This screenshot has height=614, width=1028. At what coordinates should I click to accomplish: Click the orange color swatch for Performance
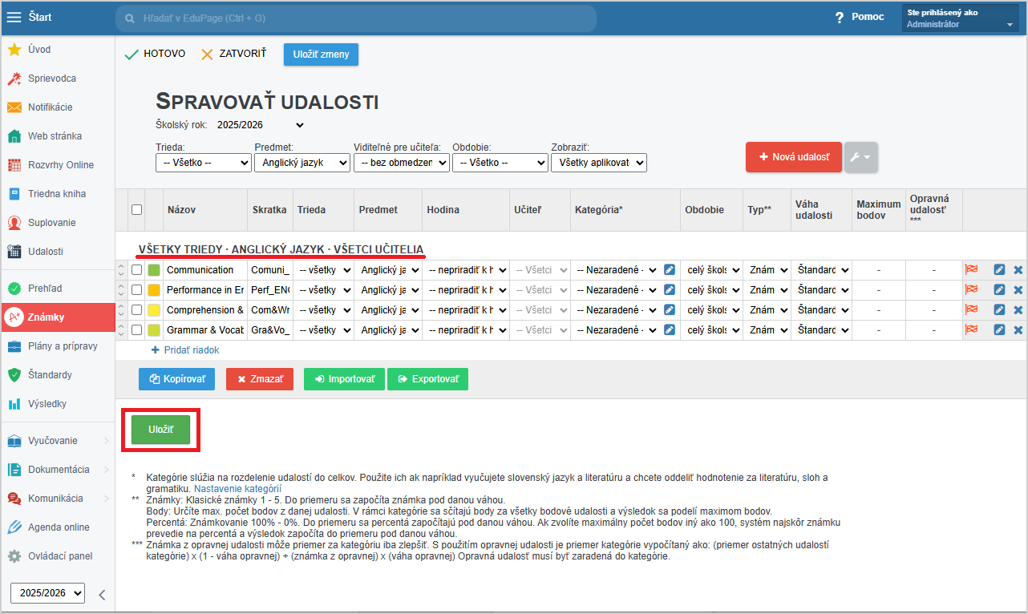coord(154,290)
